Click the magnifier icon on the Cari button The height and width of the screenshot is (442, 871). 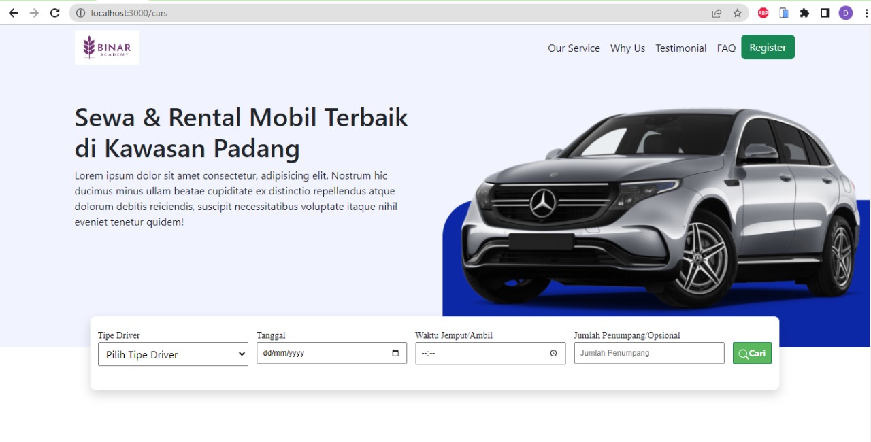(743, 353)
